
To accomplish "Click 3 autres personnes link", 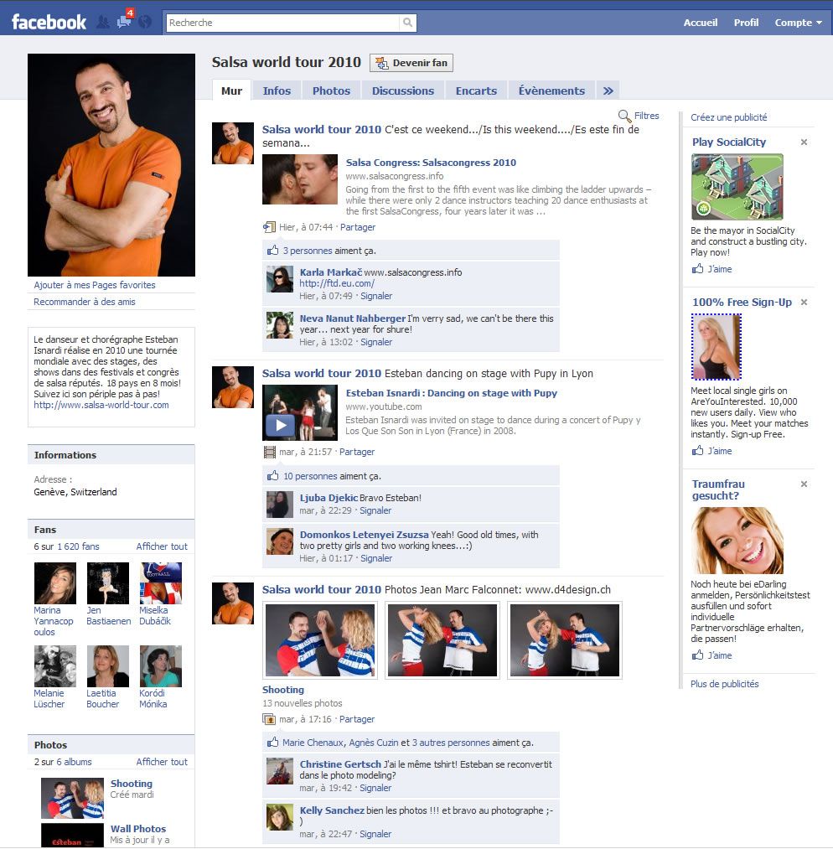I will coord(451,743).
